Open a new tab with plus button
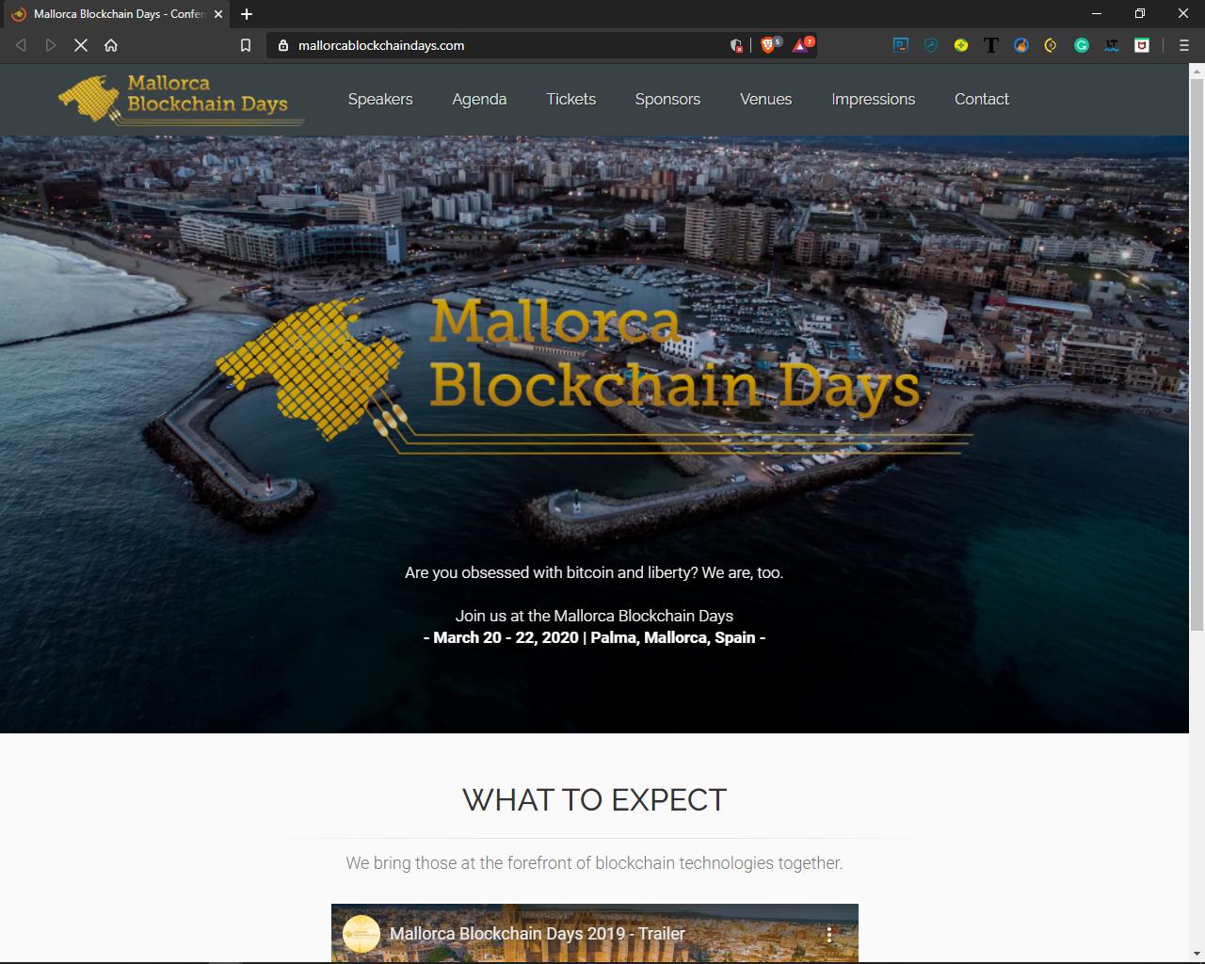This screenshot has width=1205, height=964. pyautogui.click(x=247, y=14)
